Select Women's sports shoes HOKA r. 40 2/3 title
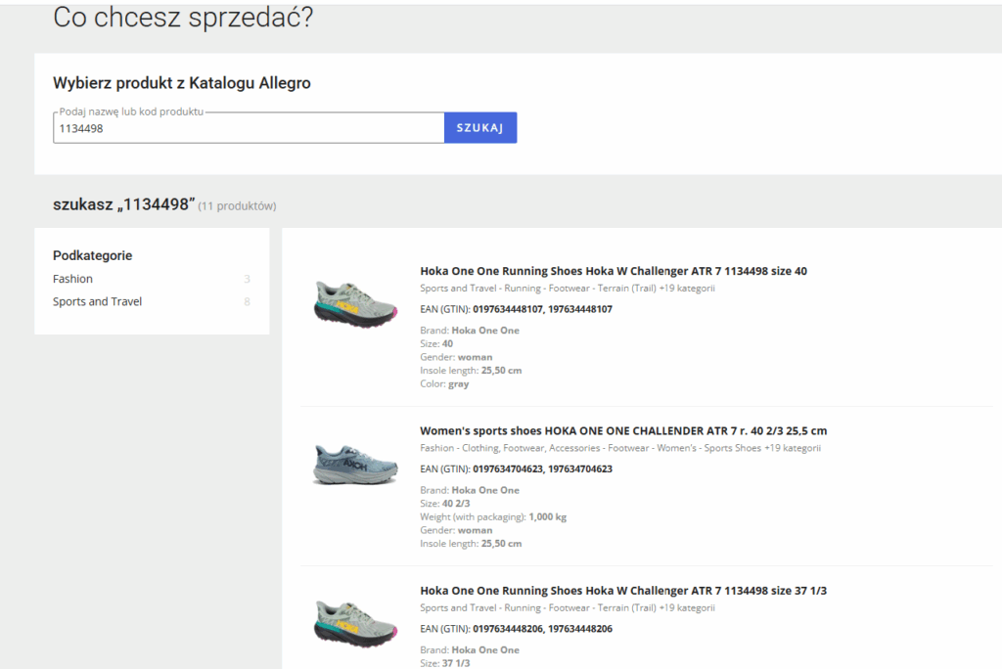The height and width of the screenshot is (669, 1002). click(623, 430)
